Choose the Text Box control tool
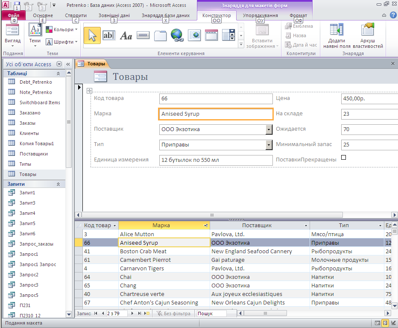The height and width of the screenshot is (328, 398). click(x=109, y=35)
